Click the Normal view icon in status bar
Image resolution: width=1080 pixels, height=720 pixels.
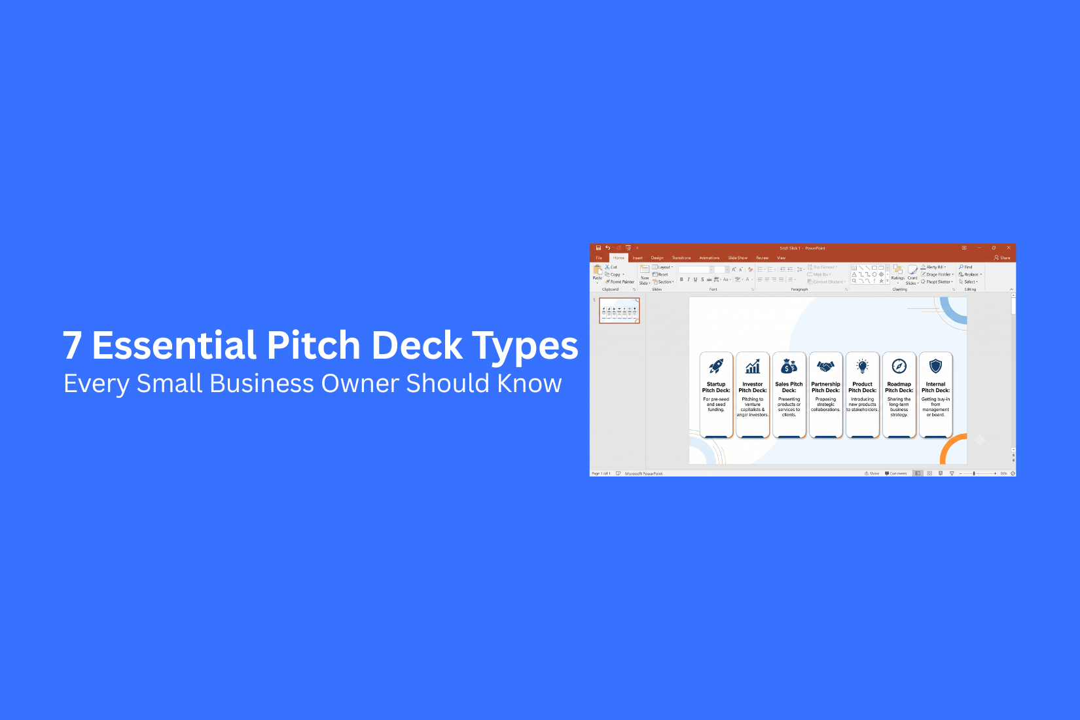[x=918, y=473]
